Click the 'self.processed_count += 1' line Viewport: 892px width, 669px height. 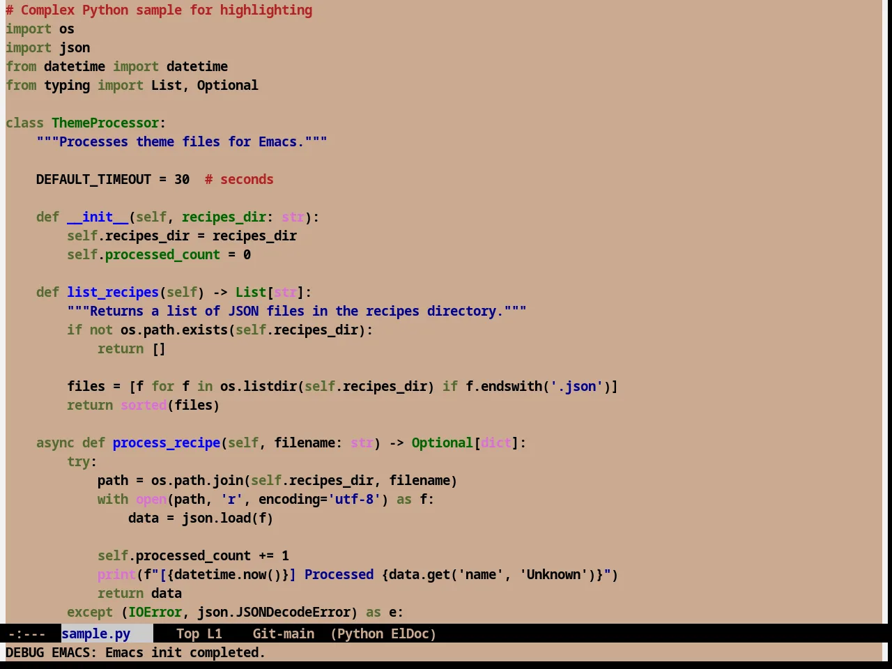point(193,555)
